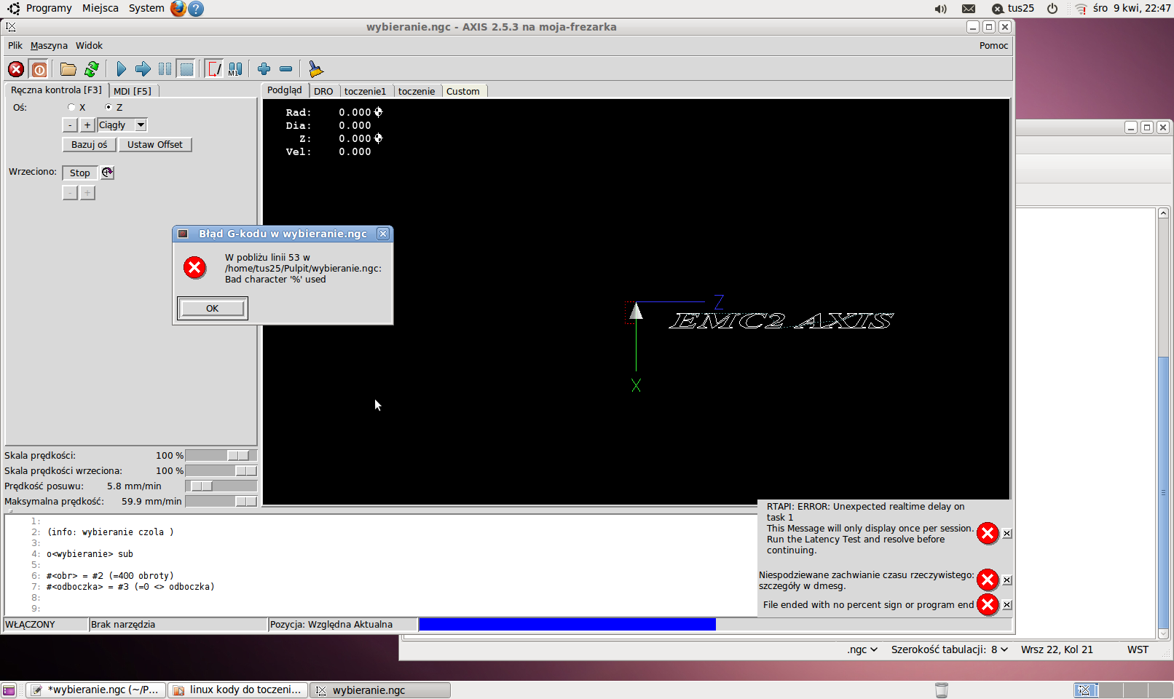The height and width of the screenshot is (699, 1174).
Task: Open the Programy menu in top panel
Action: click(49, 8)
